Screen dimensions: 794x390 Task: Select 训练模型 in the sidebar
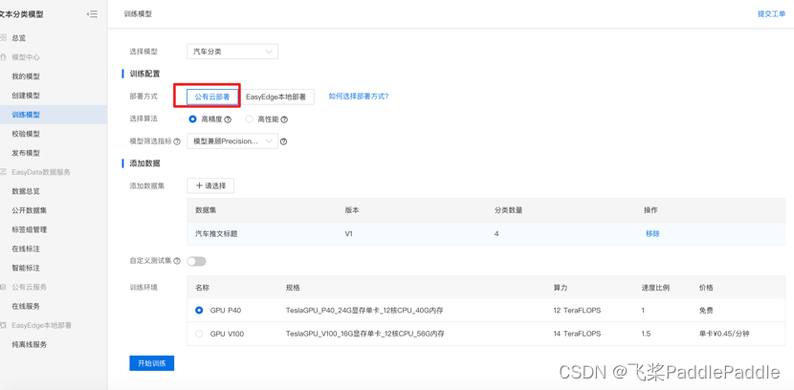pos(26,115)
